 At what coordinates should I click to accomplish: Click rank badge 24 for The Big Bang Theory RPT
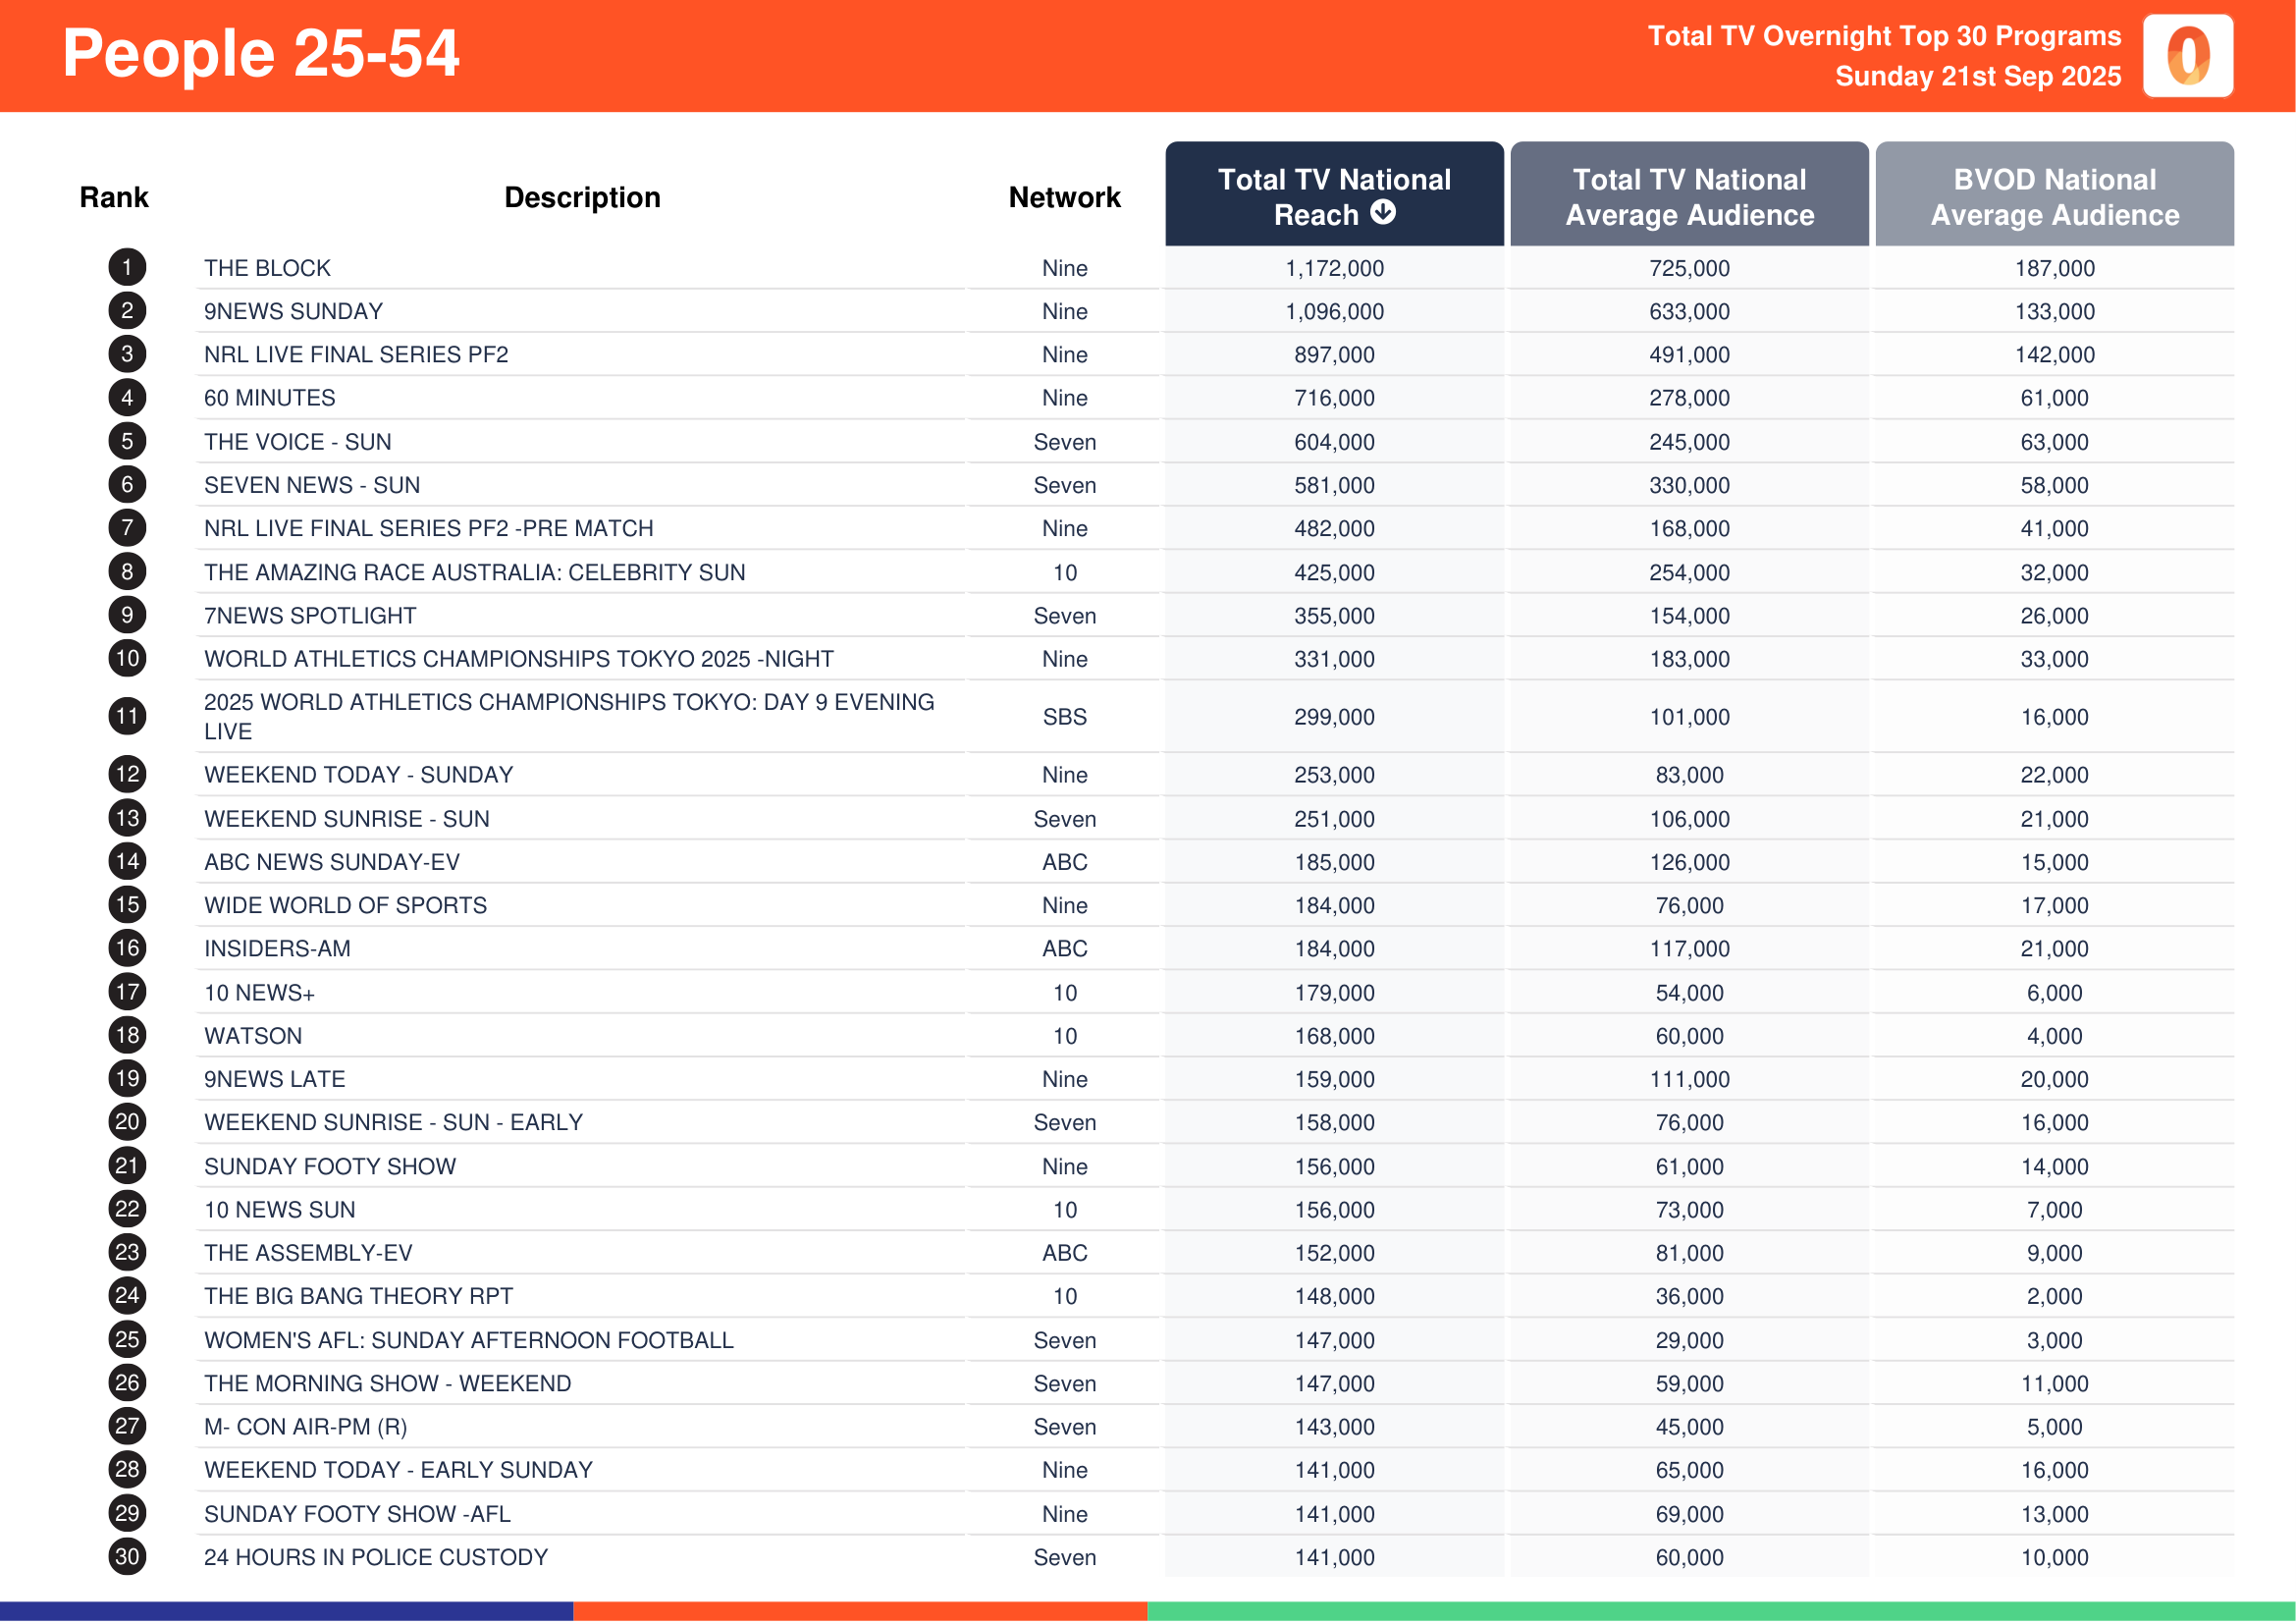point(127,1296)
